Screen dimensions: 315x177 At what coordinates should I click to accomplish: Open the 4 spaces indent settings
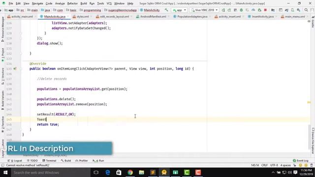pyautogui.click(x=285, y=165)
